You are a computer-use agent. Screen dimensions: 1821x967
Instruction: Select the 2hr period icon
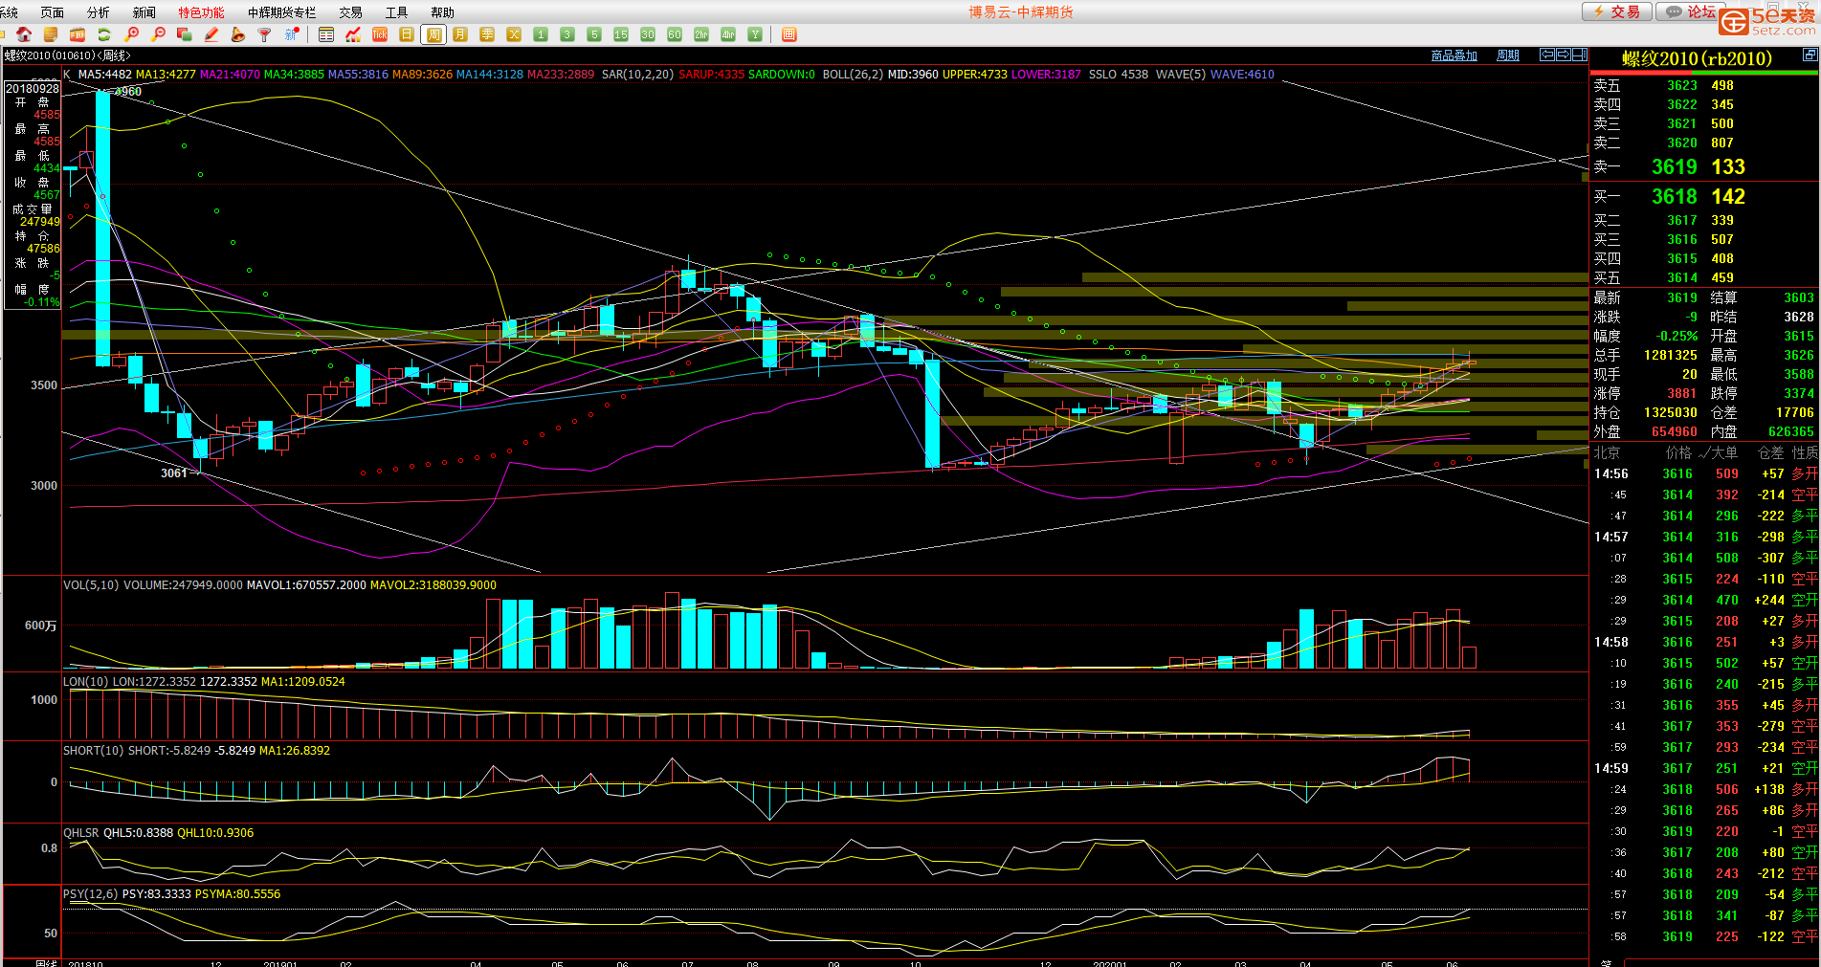pyautogui.click(x=701, y=34)
